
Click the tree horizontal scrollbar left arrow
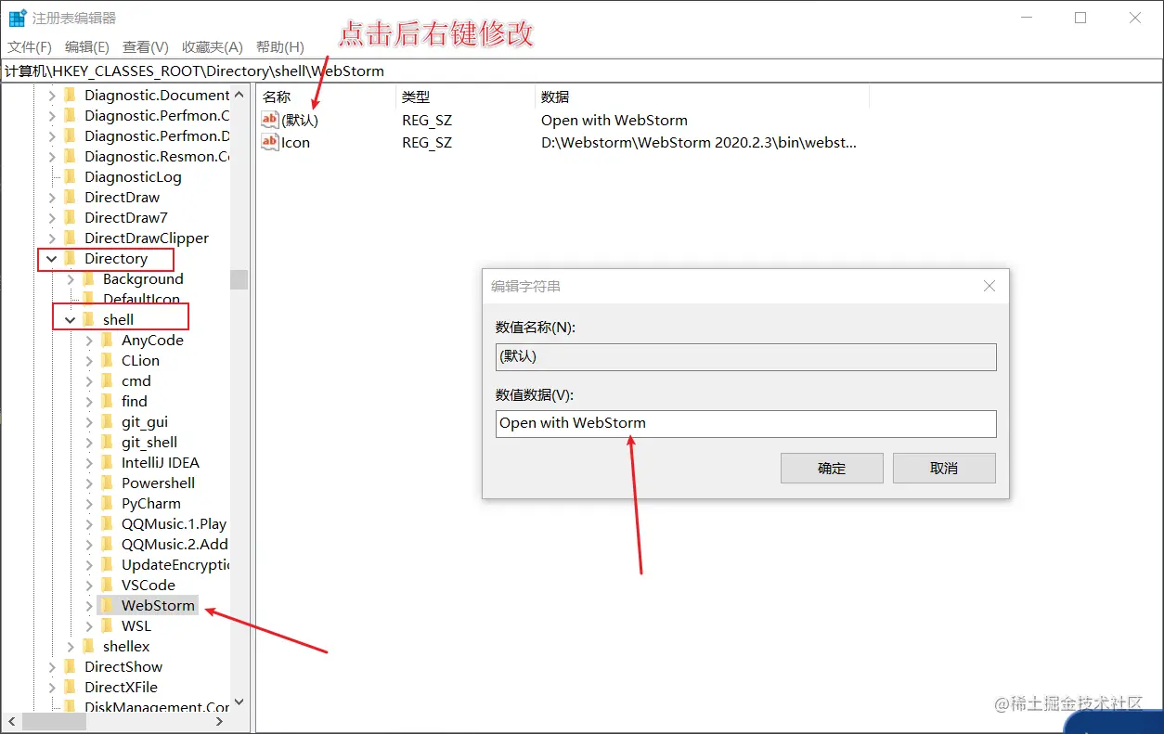point(12,721)
